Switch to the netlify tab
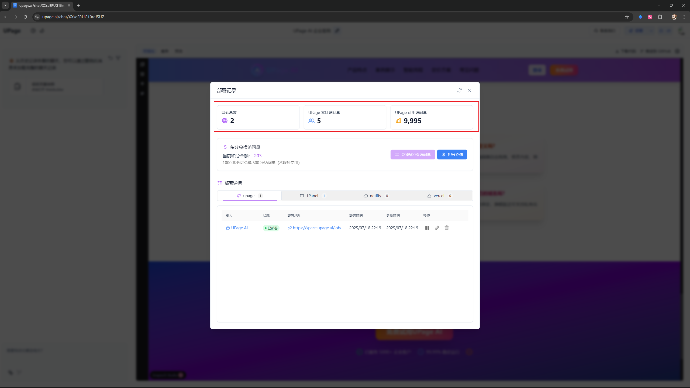690x388 pixels. [377, 196]
